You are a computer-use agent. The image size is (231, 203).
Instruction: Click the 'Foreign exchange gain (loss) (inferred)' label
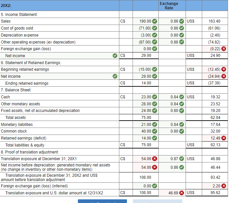(x=34, y=186)
